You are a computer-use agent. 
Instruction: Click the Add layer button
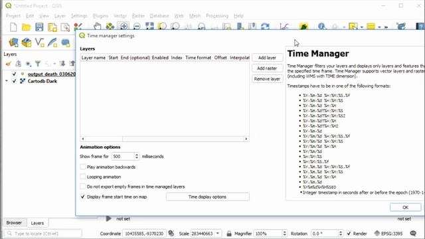pos(267,58)
